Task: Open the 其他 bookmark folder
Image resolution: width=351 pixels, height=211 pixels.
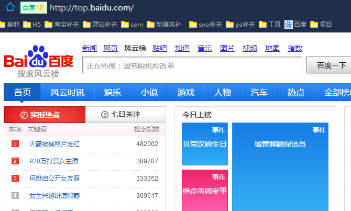Action: 9,25
